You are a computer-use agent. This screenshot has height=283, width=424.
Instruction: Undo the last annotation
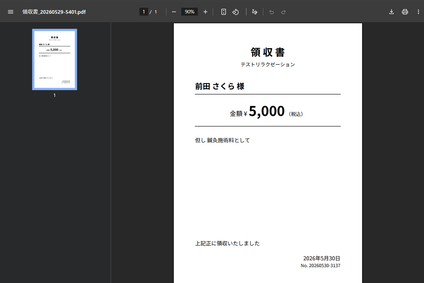coord(271,12)
